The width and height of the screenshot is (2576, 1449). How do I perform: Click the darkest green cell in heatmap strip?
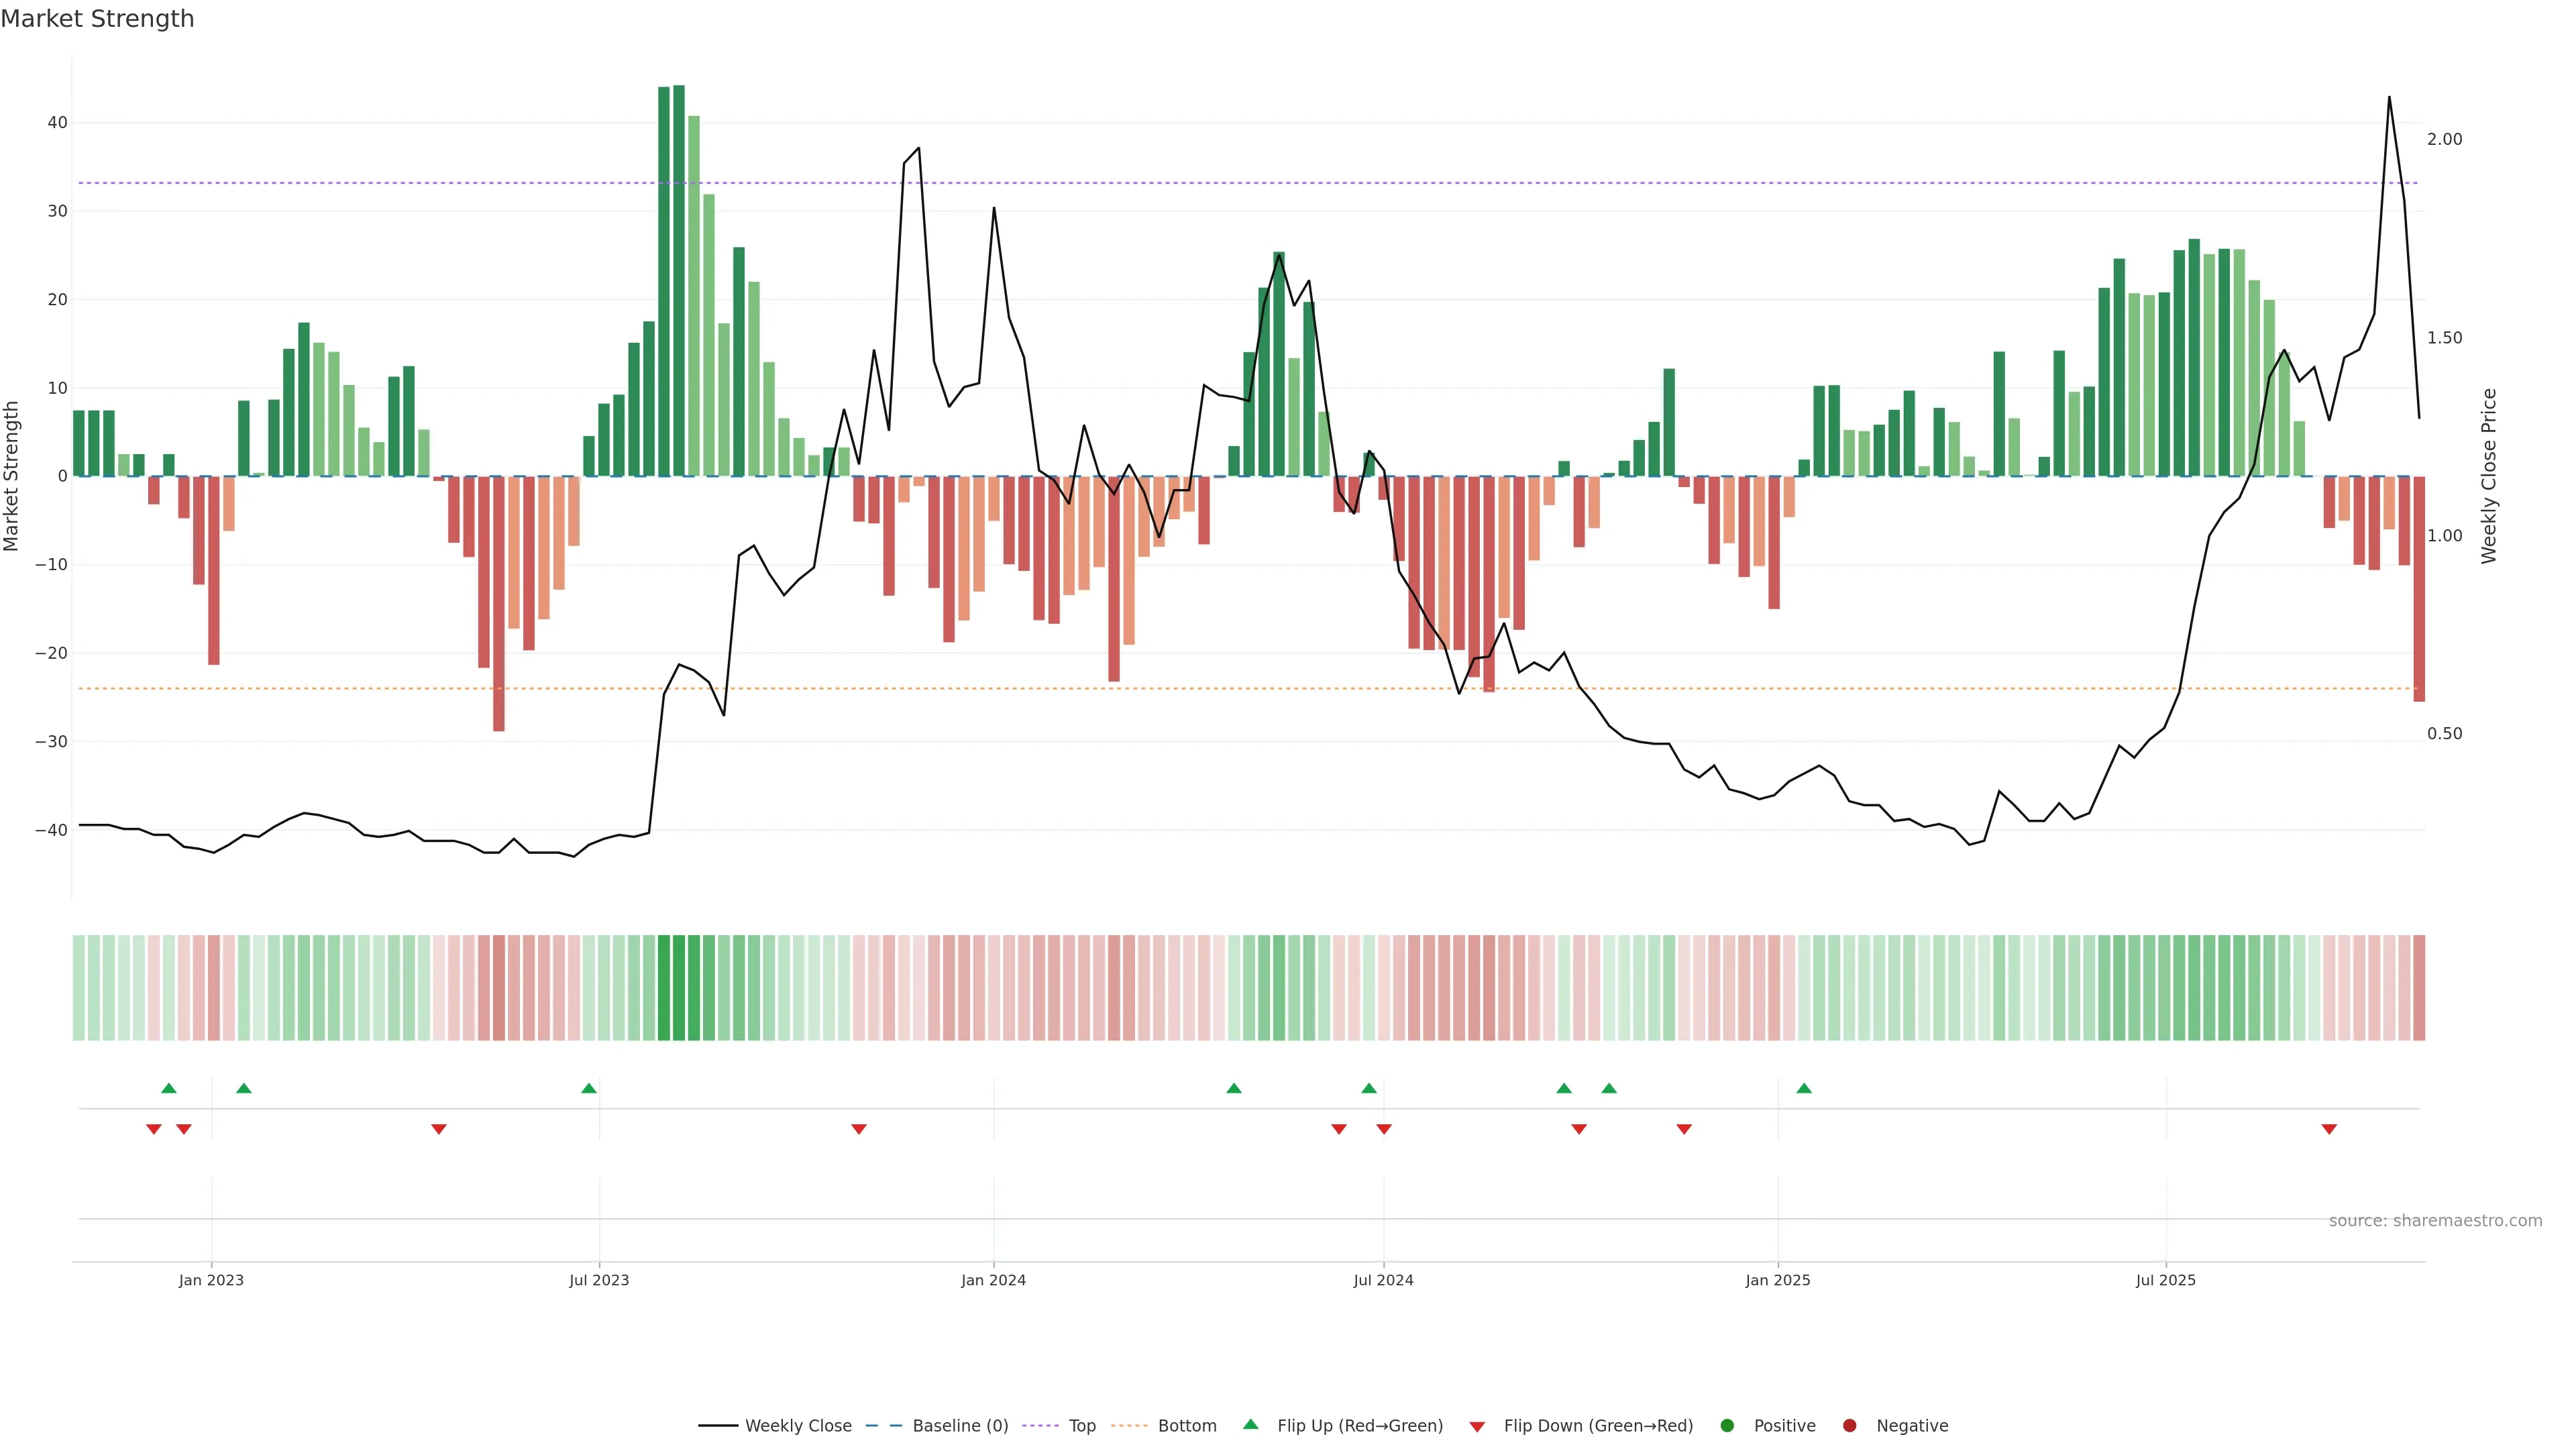pos(679,987)
